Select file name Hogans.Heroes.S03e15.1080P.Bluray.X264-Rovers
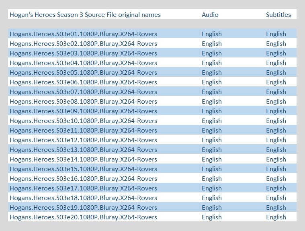This screenshot has height=231, width=305. (x=84, y=169)
